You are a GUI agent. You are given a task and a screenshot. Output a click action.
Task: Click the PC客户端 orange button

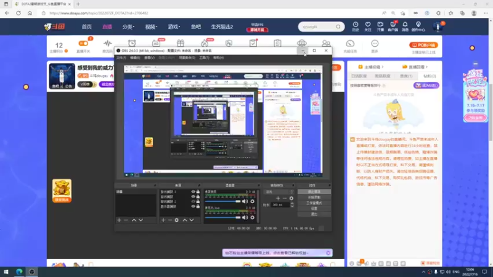coord(423,45)
